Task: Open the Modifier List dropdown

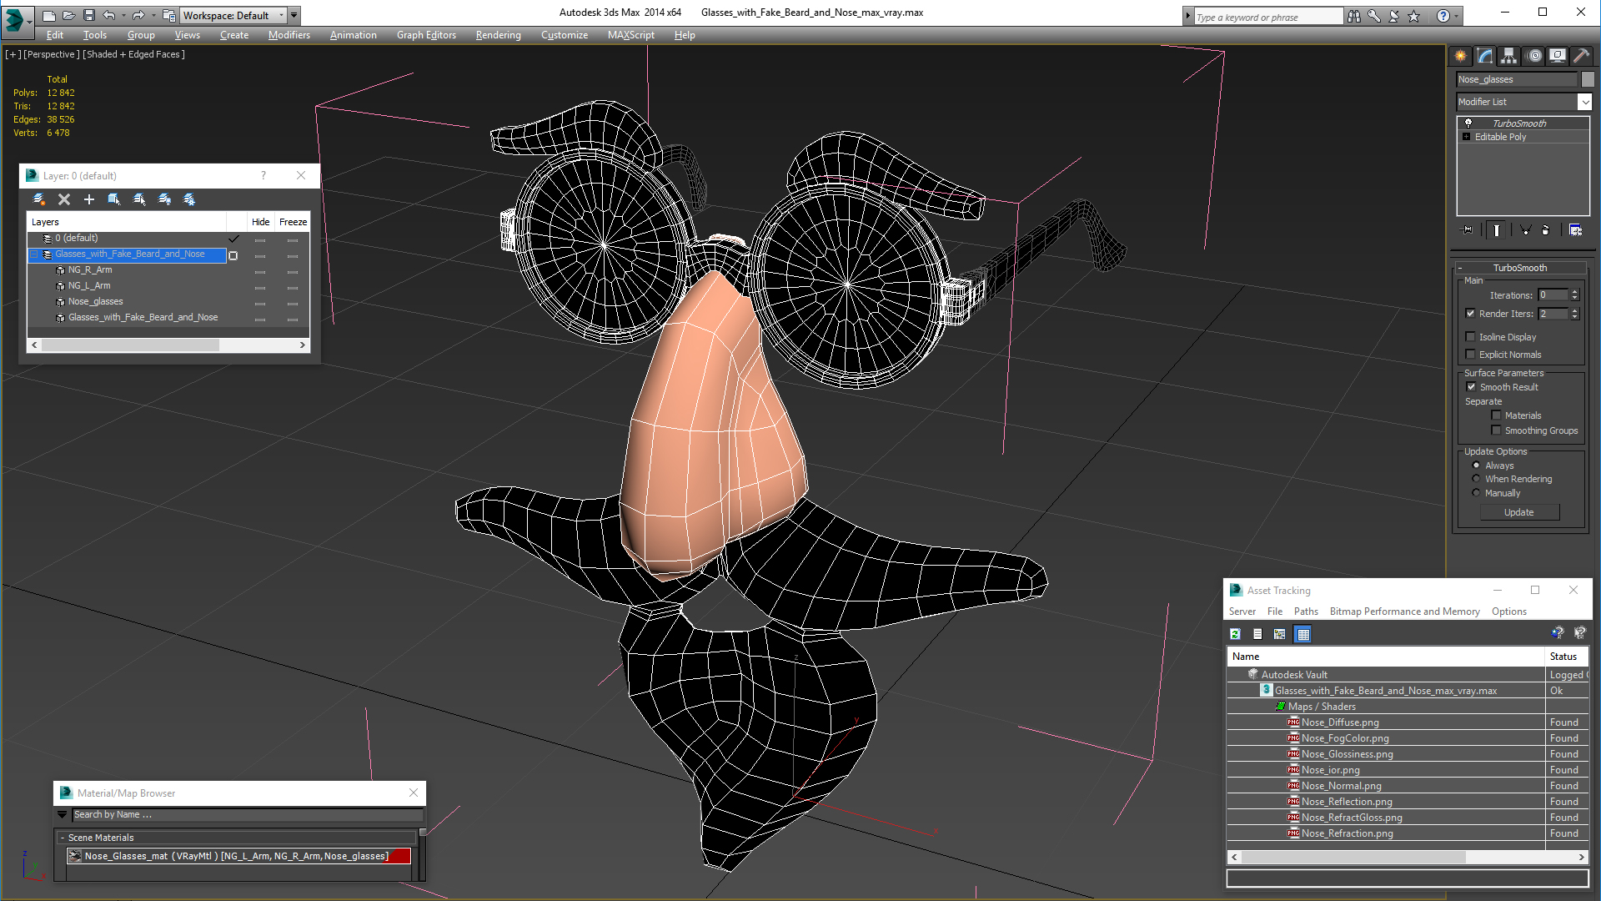Action: [1584, 102]
